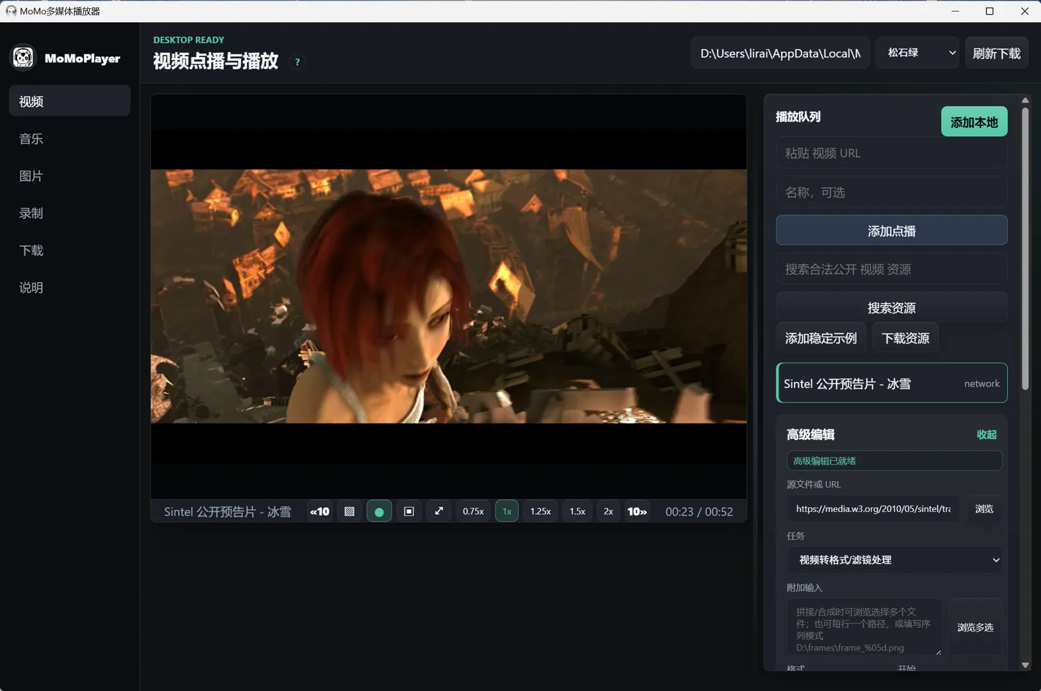The width and height of the screenshot is (1041, 691).
Task: Click 浏览 button beside source URL
Action: click(984, 509)
